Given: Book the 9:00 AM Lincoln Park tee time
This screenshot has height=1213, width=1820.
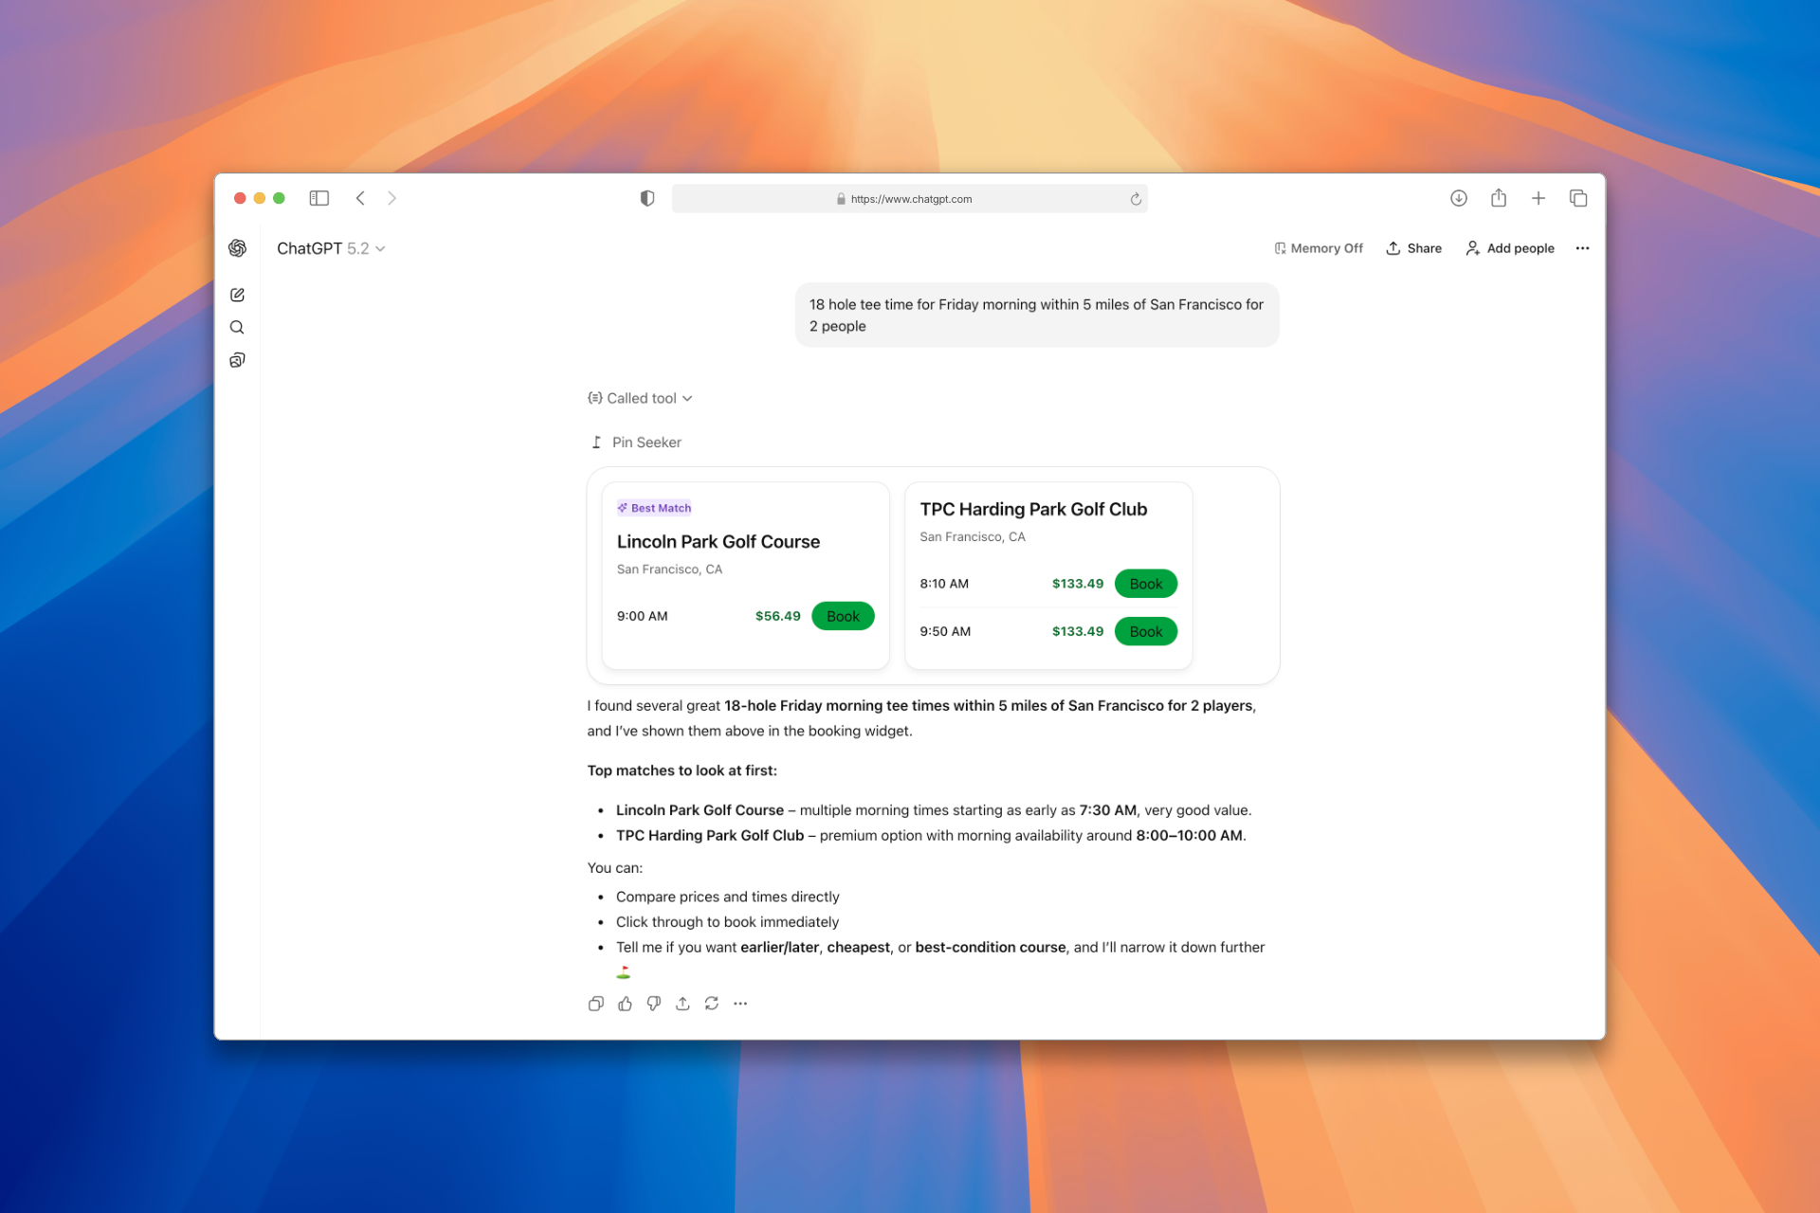Looking at the screenshot, I should click(843, 616).
